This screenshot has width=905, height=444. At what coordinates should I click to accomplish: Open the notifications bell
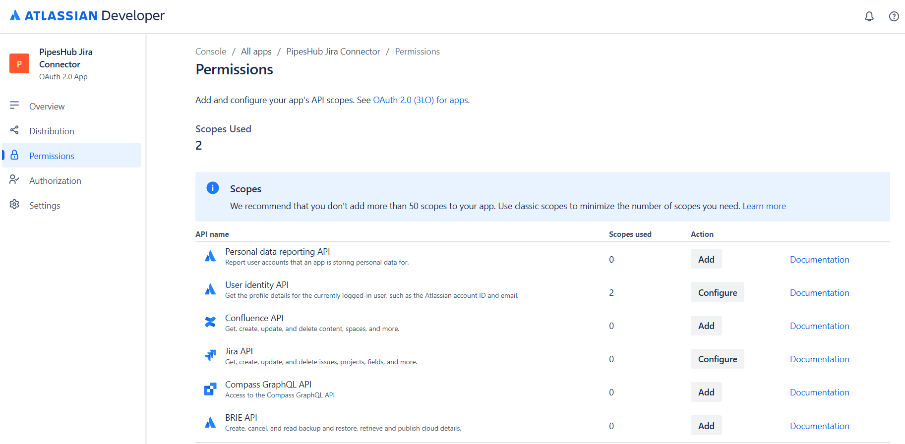point(869,16)
